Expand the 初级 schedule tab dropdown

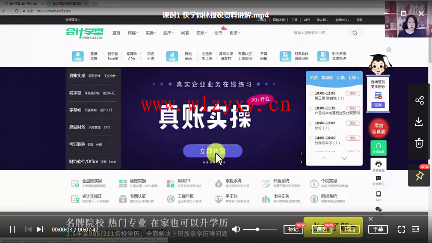[x=354, y=78]
